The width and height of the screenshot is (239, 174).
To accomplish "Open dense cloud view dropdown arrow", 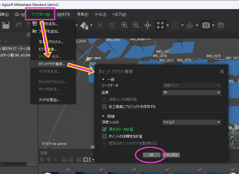I will 182,25.
